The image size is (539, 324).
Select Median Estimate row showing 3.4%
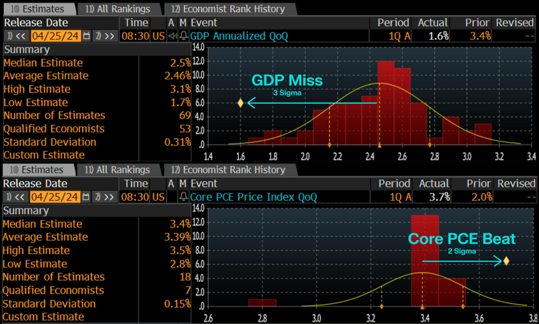pyautogui.click(x=97, y=224)
